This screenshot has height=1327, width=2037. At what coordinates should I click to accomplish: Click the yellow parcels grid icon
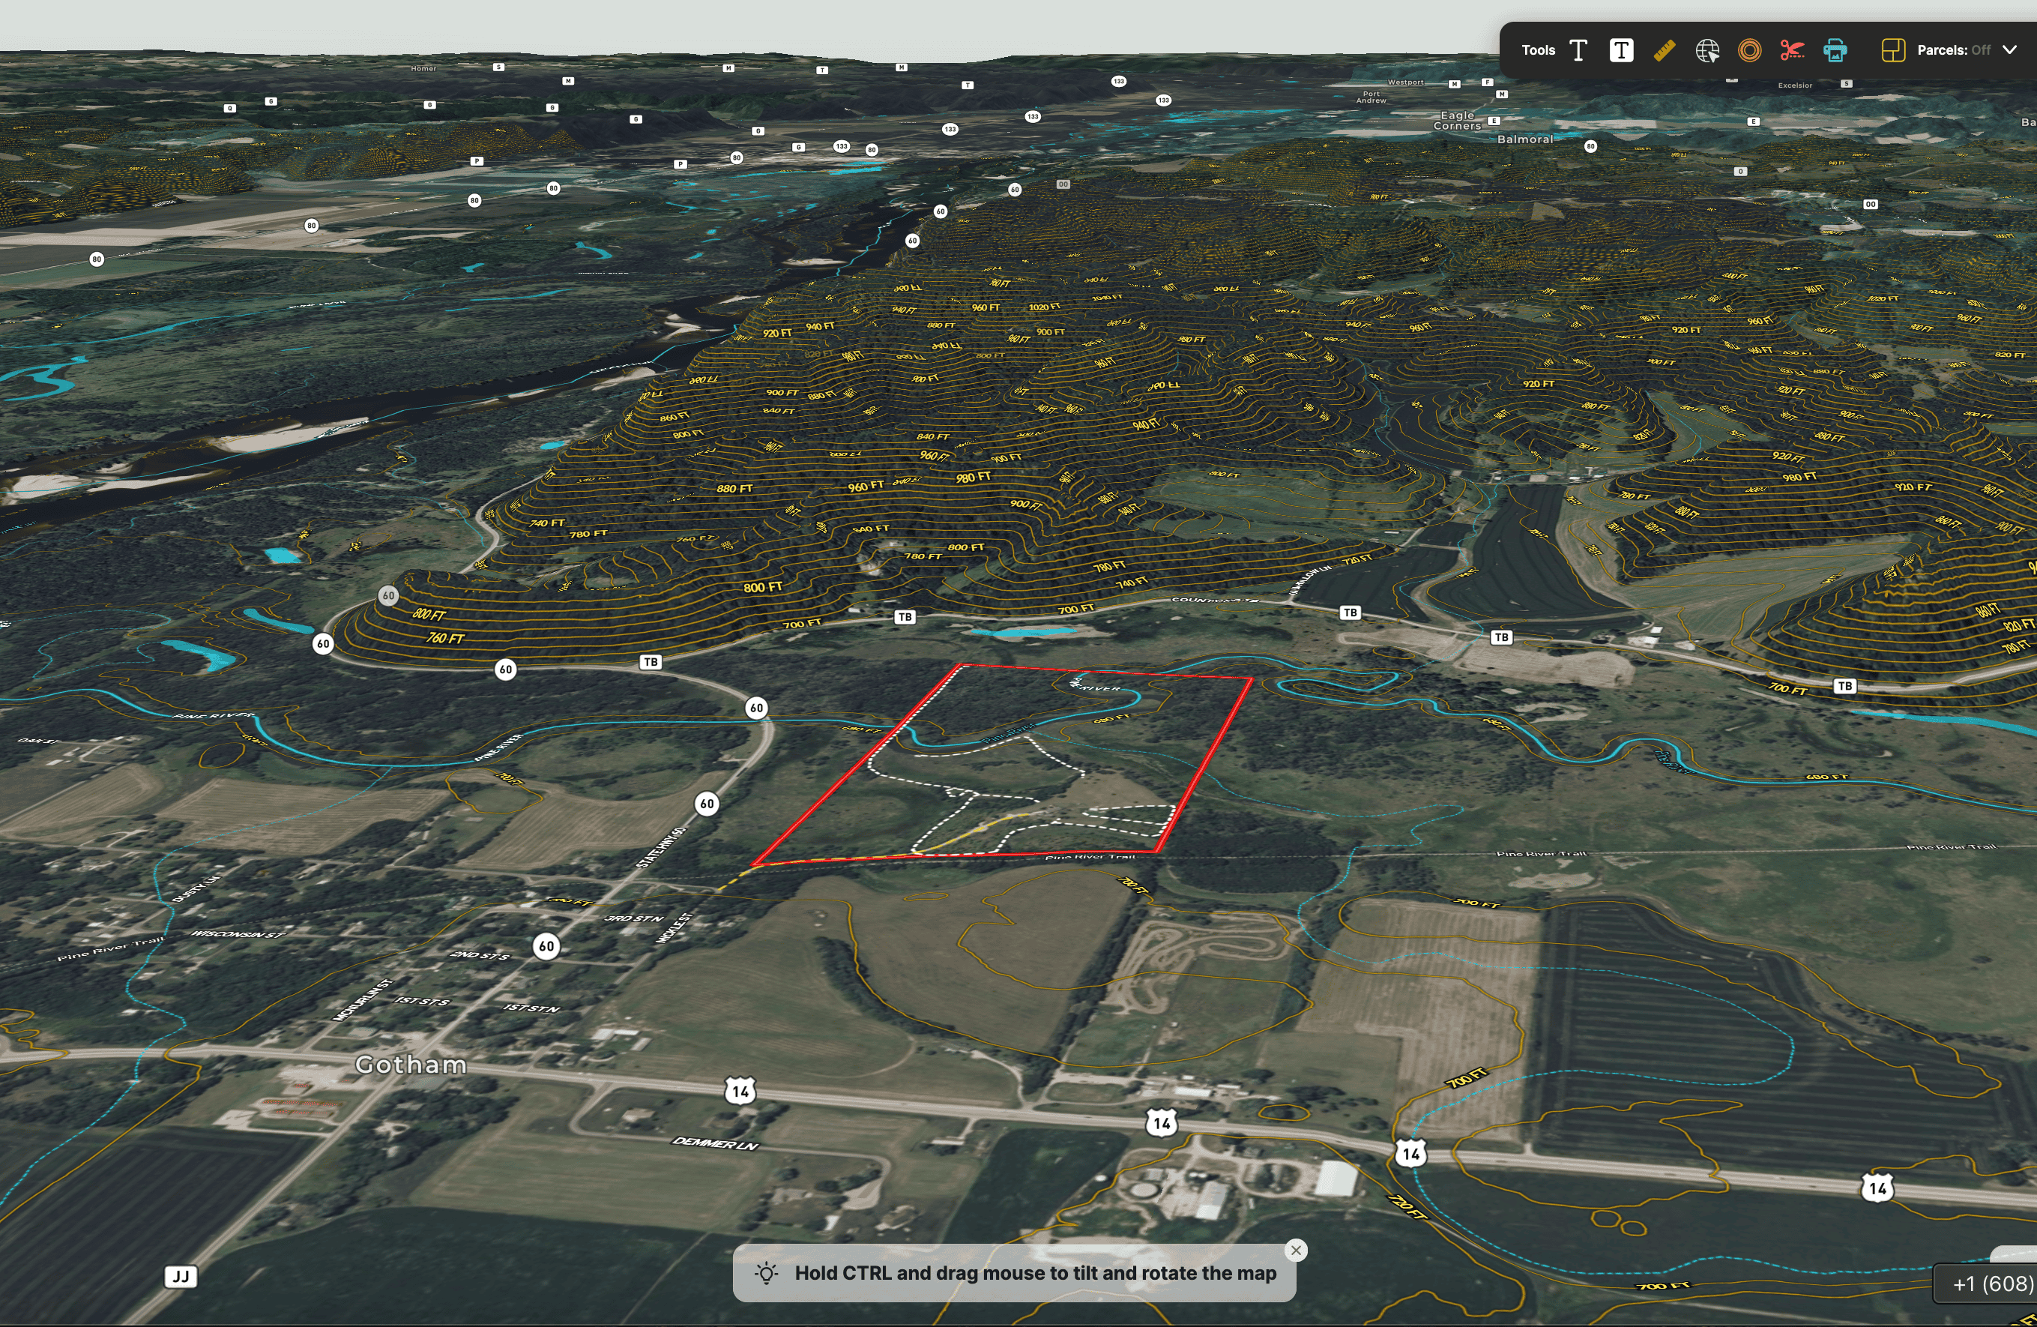pyautogui.click(x=1892, y=50)
